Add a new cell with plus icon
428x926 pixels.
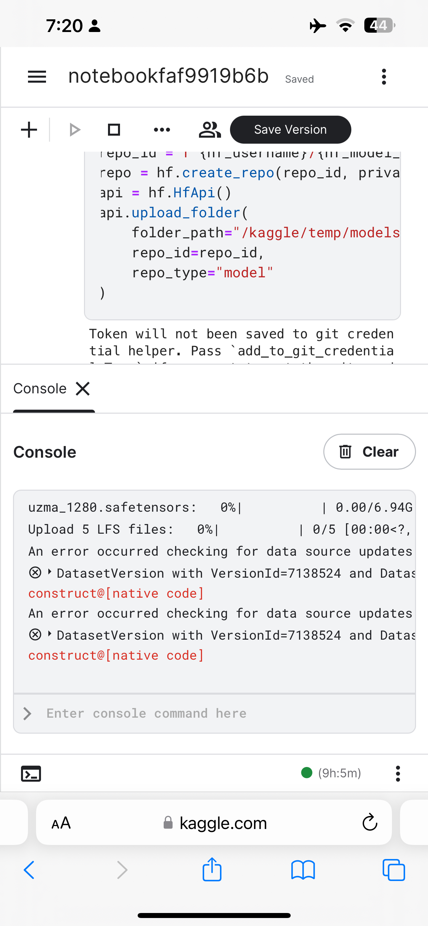(29, 130)
